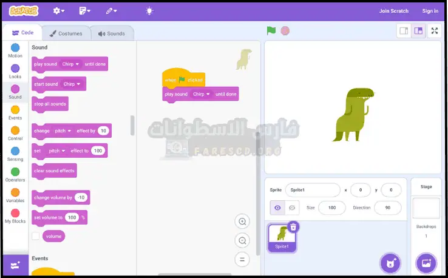Click the Sign in link
Screen dimensions: 448x278
(430, 11)
